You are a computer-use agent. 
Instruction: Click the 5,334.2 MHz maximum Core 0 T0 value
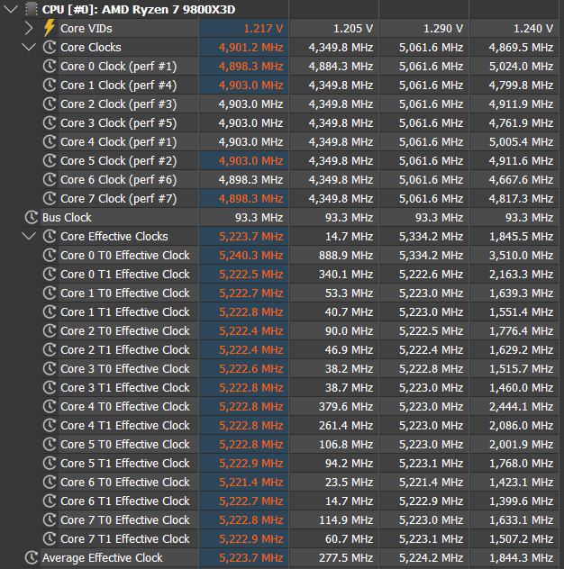pyautogui.click(x=431, y=255)
